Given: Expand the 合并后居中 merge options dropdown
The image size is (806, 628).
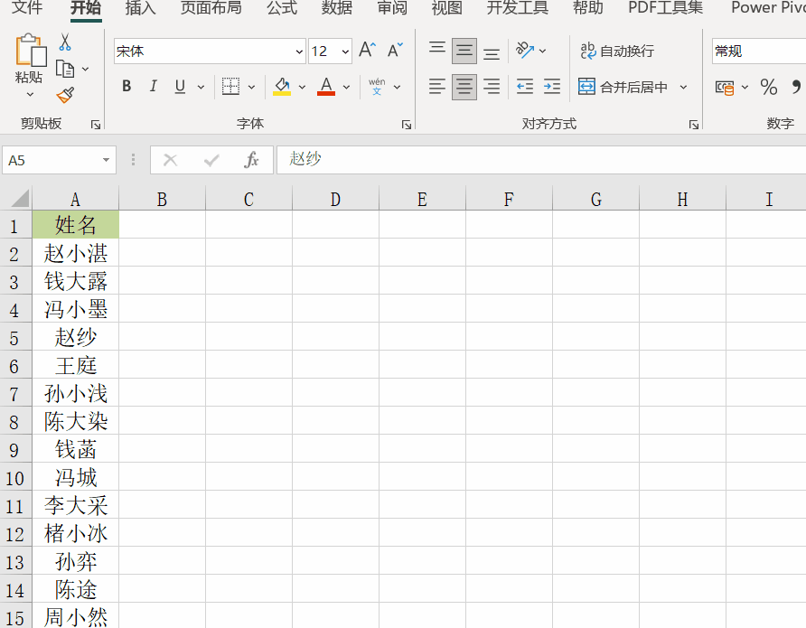Looking at the screenshot, I should [x=684, y=86].
